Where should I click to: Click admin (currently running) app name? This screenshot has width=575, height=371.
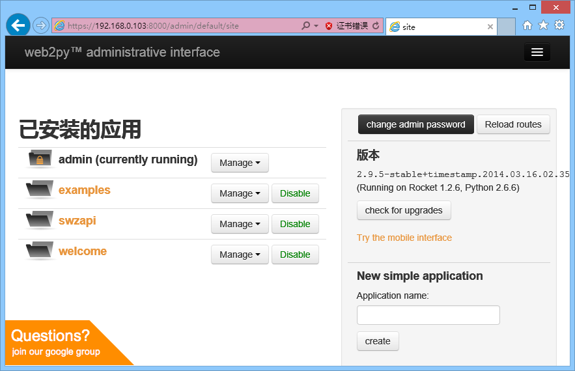tap(128, 159)
